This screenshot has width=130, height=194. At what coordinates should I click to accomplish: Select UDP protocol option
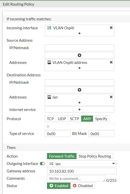tap(62, 119)
